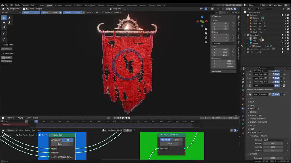The image size is (291, 163).
Task: Open the Render menu
Action: click(17, 5)
